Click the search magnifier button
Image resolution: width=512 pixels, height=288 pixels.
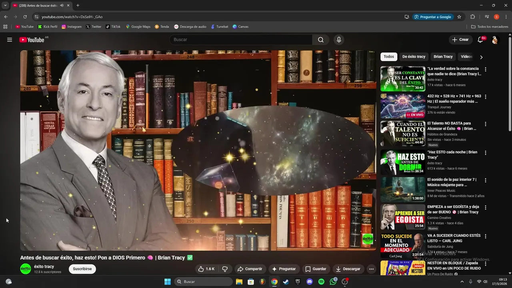click(x=321, y=40)
